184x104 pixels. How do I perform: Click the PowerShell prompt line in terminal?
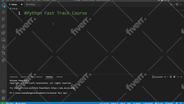pos(38,93)
